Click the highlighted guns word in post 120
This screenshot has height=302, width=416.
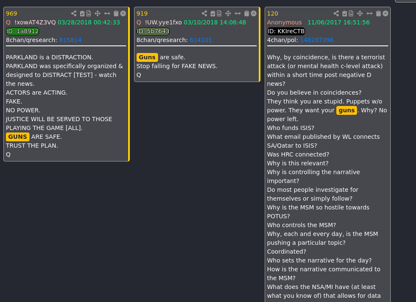pyautogui.click(x=346, y=110)
